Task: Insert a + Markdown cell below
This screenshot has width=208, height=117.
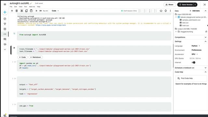Action: [x=35, y=57]
